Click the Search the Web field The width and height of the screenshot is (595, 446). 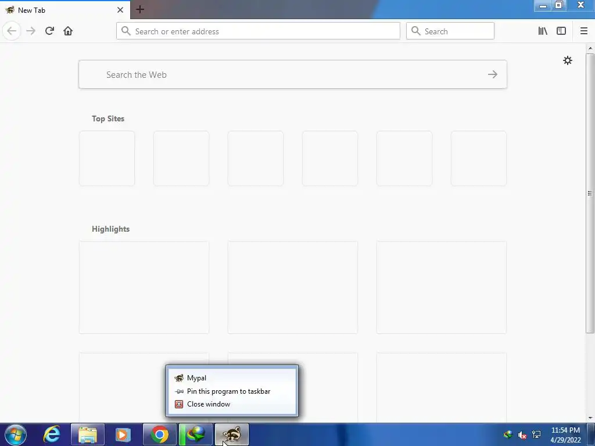coord(293,74)
